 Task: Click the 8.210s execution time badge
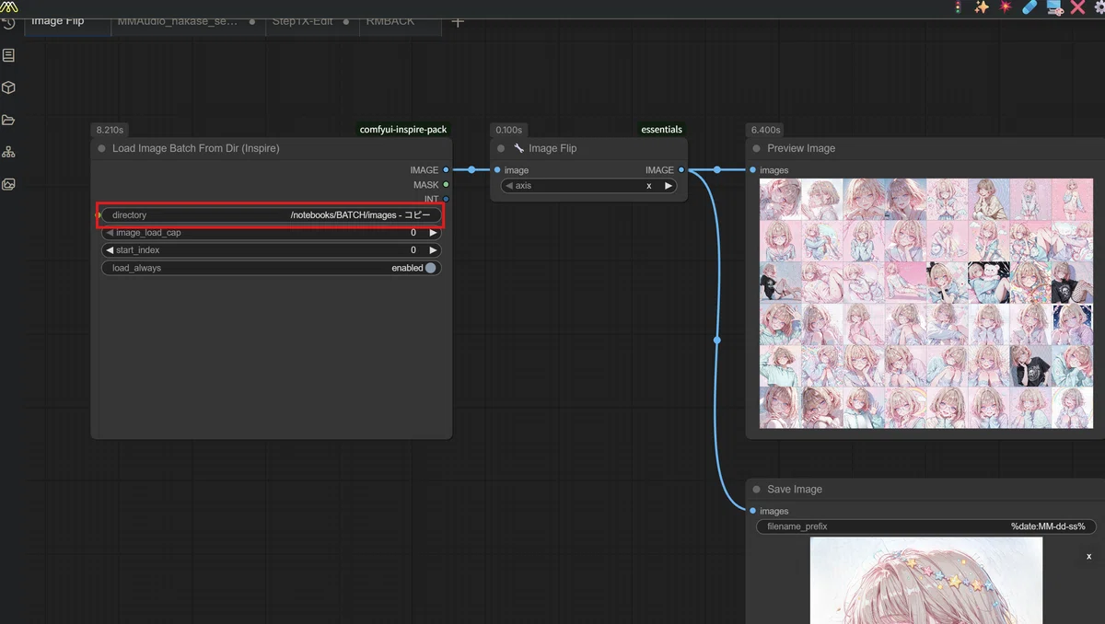tap(110, 130)
